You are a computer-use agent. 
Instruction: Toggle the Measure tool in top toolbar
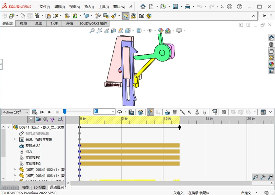pos(126,16)
